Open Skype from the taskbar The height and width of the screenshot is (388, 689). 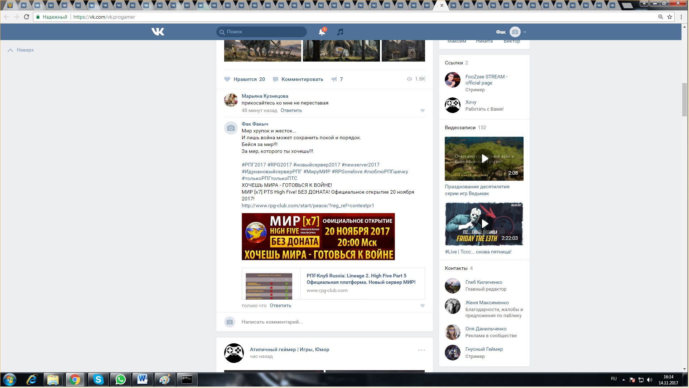coord(98,379)
